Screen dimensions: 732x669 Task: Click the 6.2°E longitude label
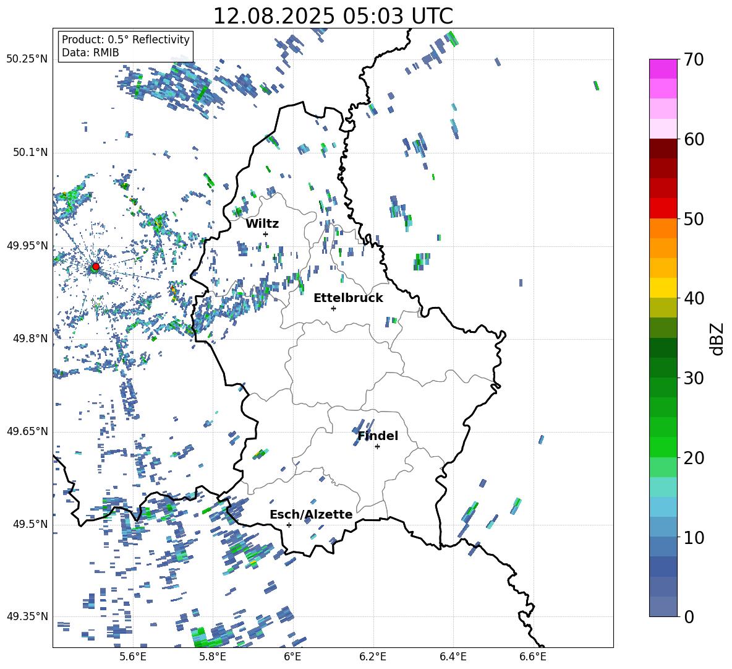(x=373, y=657)
